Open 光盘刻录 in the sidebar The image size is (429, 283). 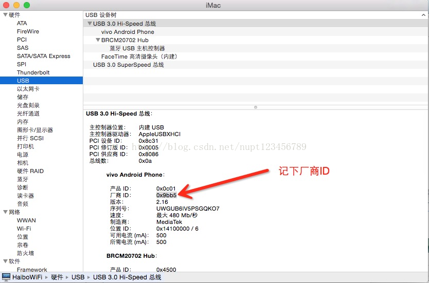(28, 105)
